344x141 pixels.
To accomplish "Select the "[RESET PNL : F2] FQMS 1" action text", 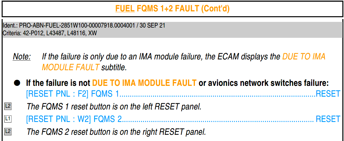I will click(x=72, y=94).
